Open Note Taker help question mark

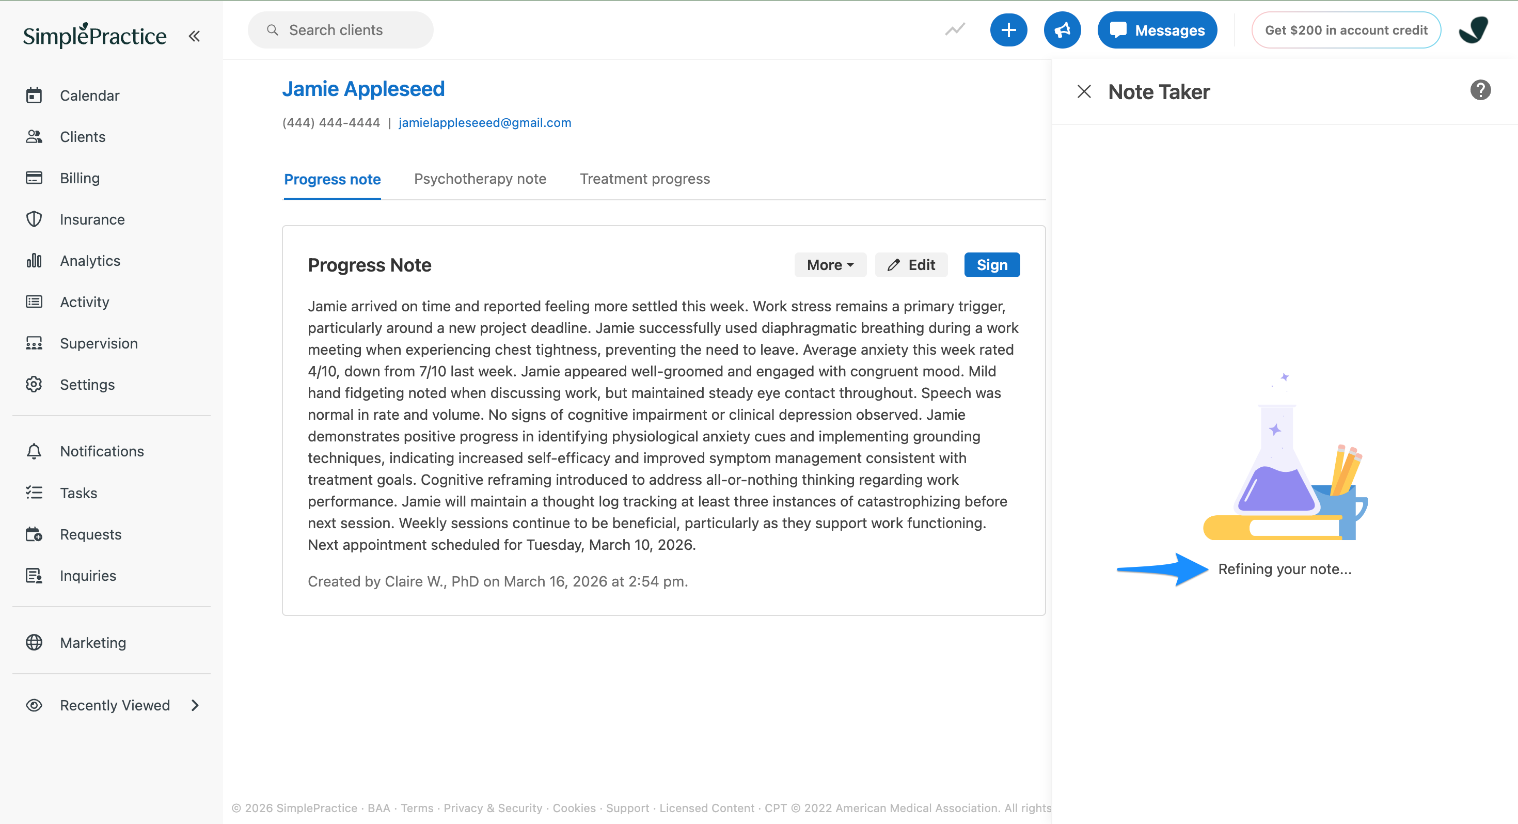click(x=1480, y=90)
